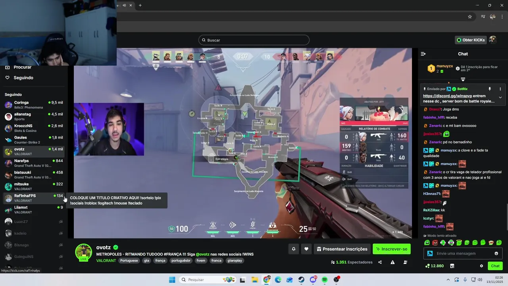Open the discord.gg/winspvp link
Image resolution: width=508 pixels, height=286 pixels.
point(447,96)
